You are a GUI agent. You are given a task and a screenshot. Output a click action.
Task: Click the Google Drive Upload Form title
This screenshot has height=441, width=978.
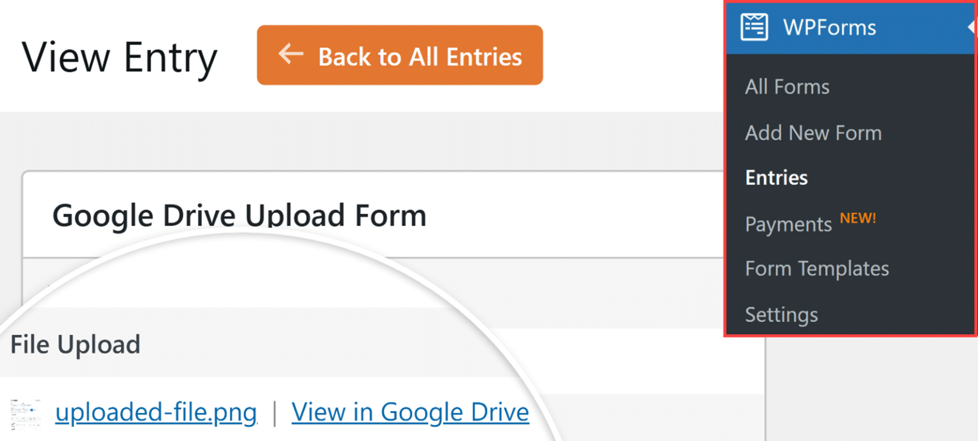(240, 215)
